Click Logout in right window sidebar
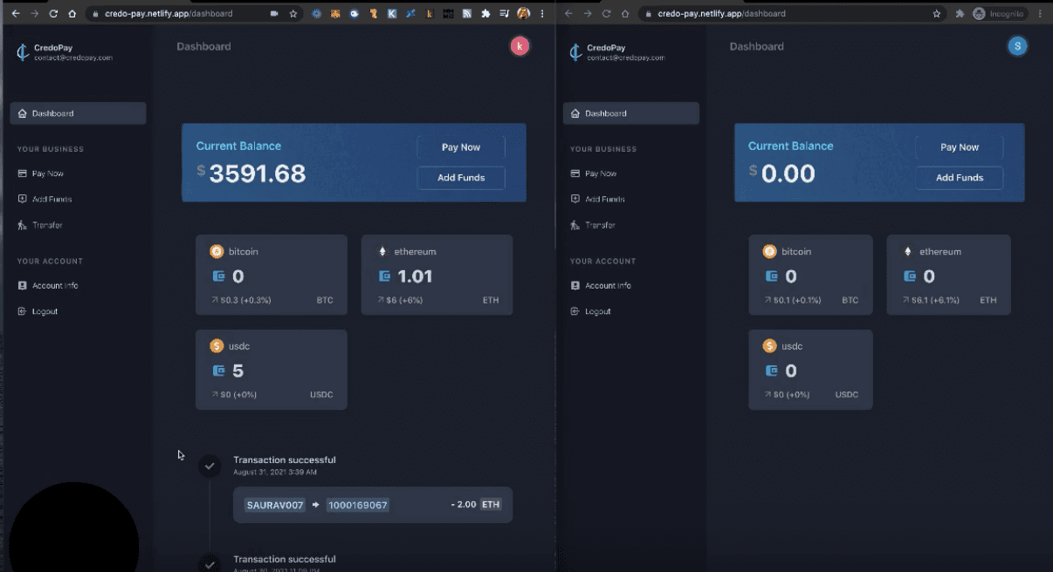1053x572 pixels. pos(590,311)
